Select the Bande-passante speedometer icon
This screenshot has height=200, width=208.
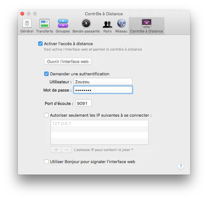pos(86,23)
